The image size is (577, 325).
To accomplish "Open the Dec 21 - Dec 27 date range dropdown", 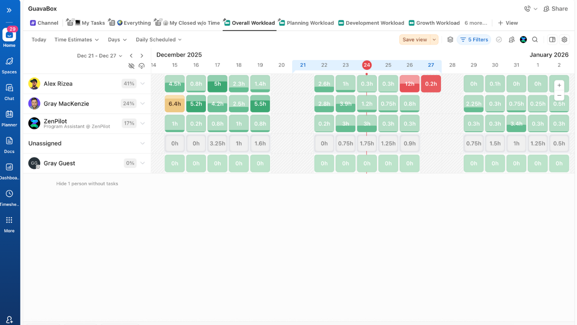I will [x=100, y=56].
